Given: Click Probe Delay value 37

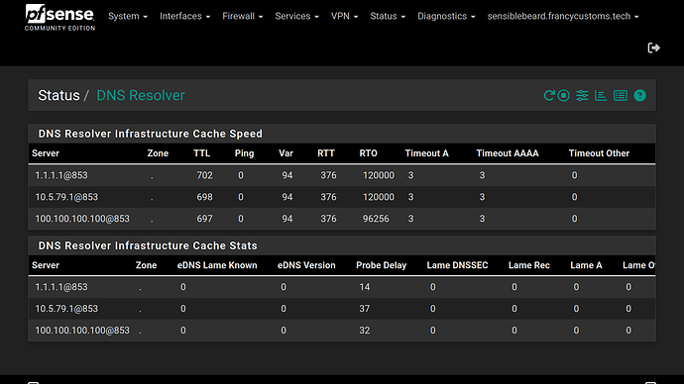Looking at the screenshot, I should click(365, 309).
